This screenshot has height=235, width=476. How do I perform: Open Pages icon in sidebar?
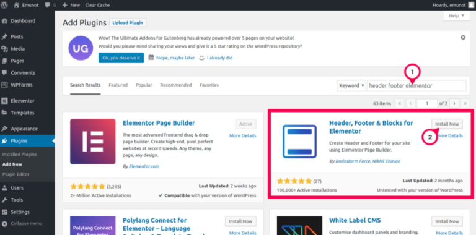(x=4, y=61)
